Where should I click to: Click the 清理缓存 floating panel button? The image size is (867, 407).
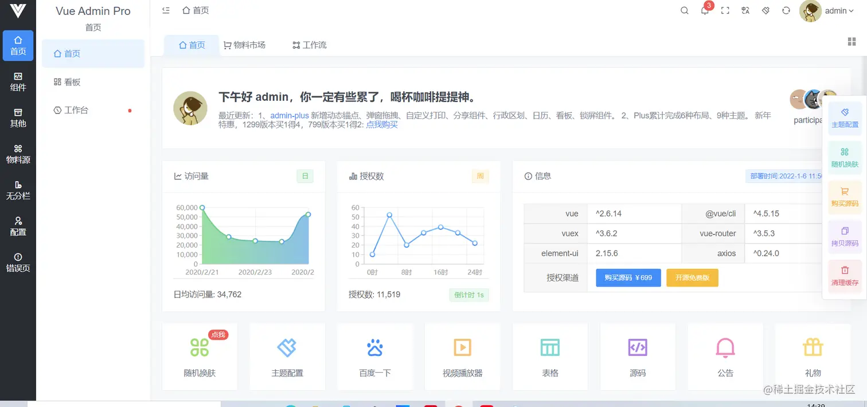coord(845,276)
